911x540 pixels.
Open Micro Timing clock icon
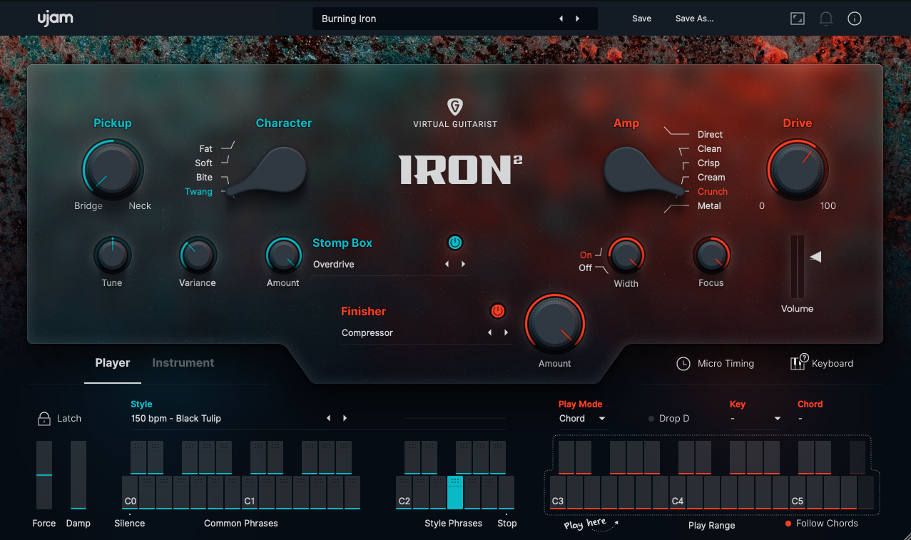[x=683, y=364]
